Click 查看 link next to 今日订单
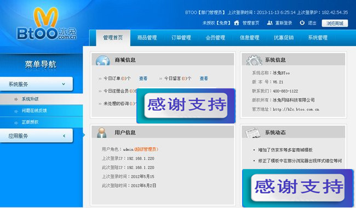The height and width of the screenshot is (208, 356). tap(143, 78)
